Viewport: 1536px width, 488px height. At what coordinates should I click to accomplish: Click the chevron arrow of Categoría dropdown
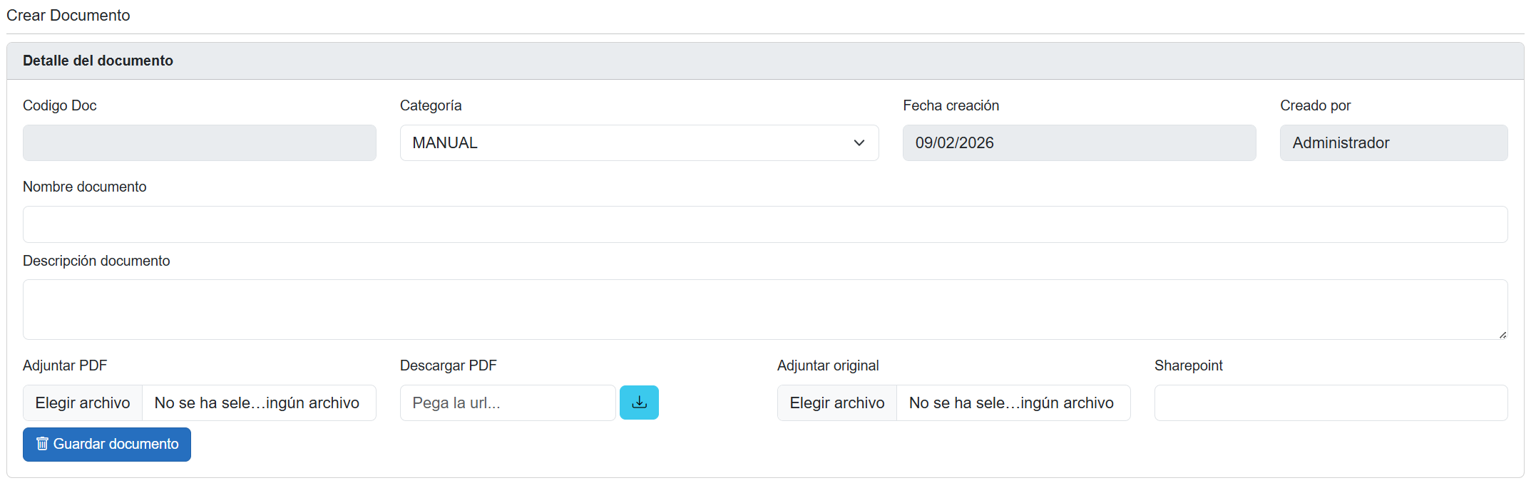pyautogui.click(x=859, y=143)
